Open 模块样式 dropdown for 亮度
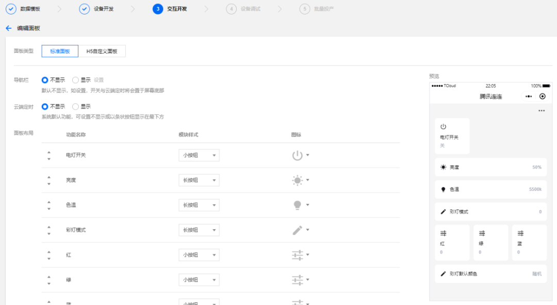Screen dimensions: 557x305 pos(199,180)
